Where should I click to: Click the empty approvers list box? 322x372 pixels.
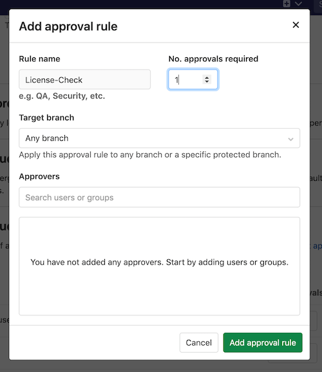(x=159, y=266)
